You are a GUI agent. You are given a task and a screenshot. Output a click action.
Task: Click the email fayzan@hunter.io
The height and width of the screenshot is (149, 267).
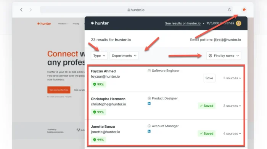[105, 77]
